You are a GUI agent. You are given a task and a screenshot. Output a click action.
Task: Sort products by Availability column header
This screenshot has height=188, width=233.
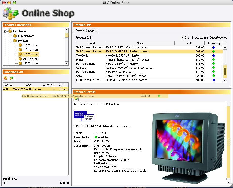point(214,43)
